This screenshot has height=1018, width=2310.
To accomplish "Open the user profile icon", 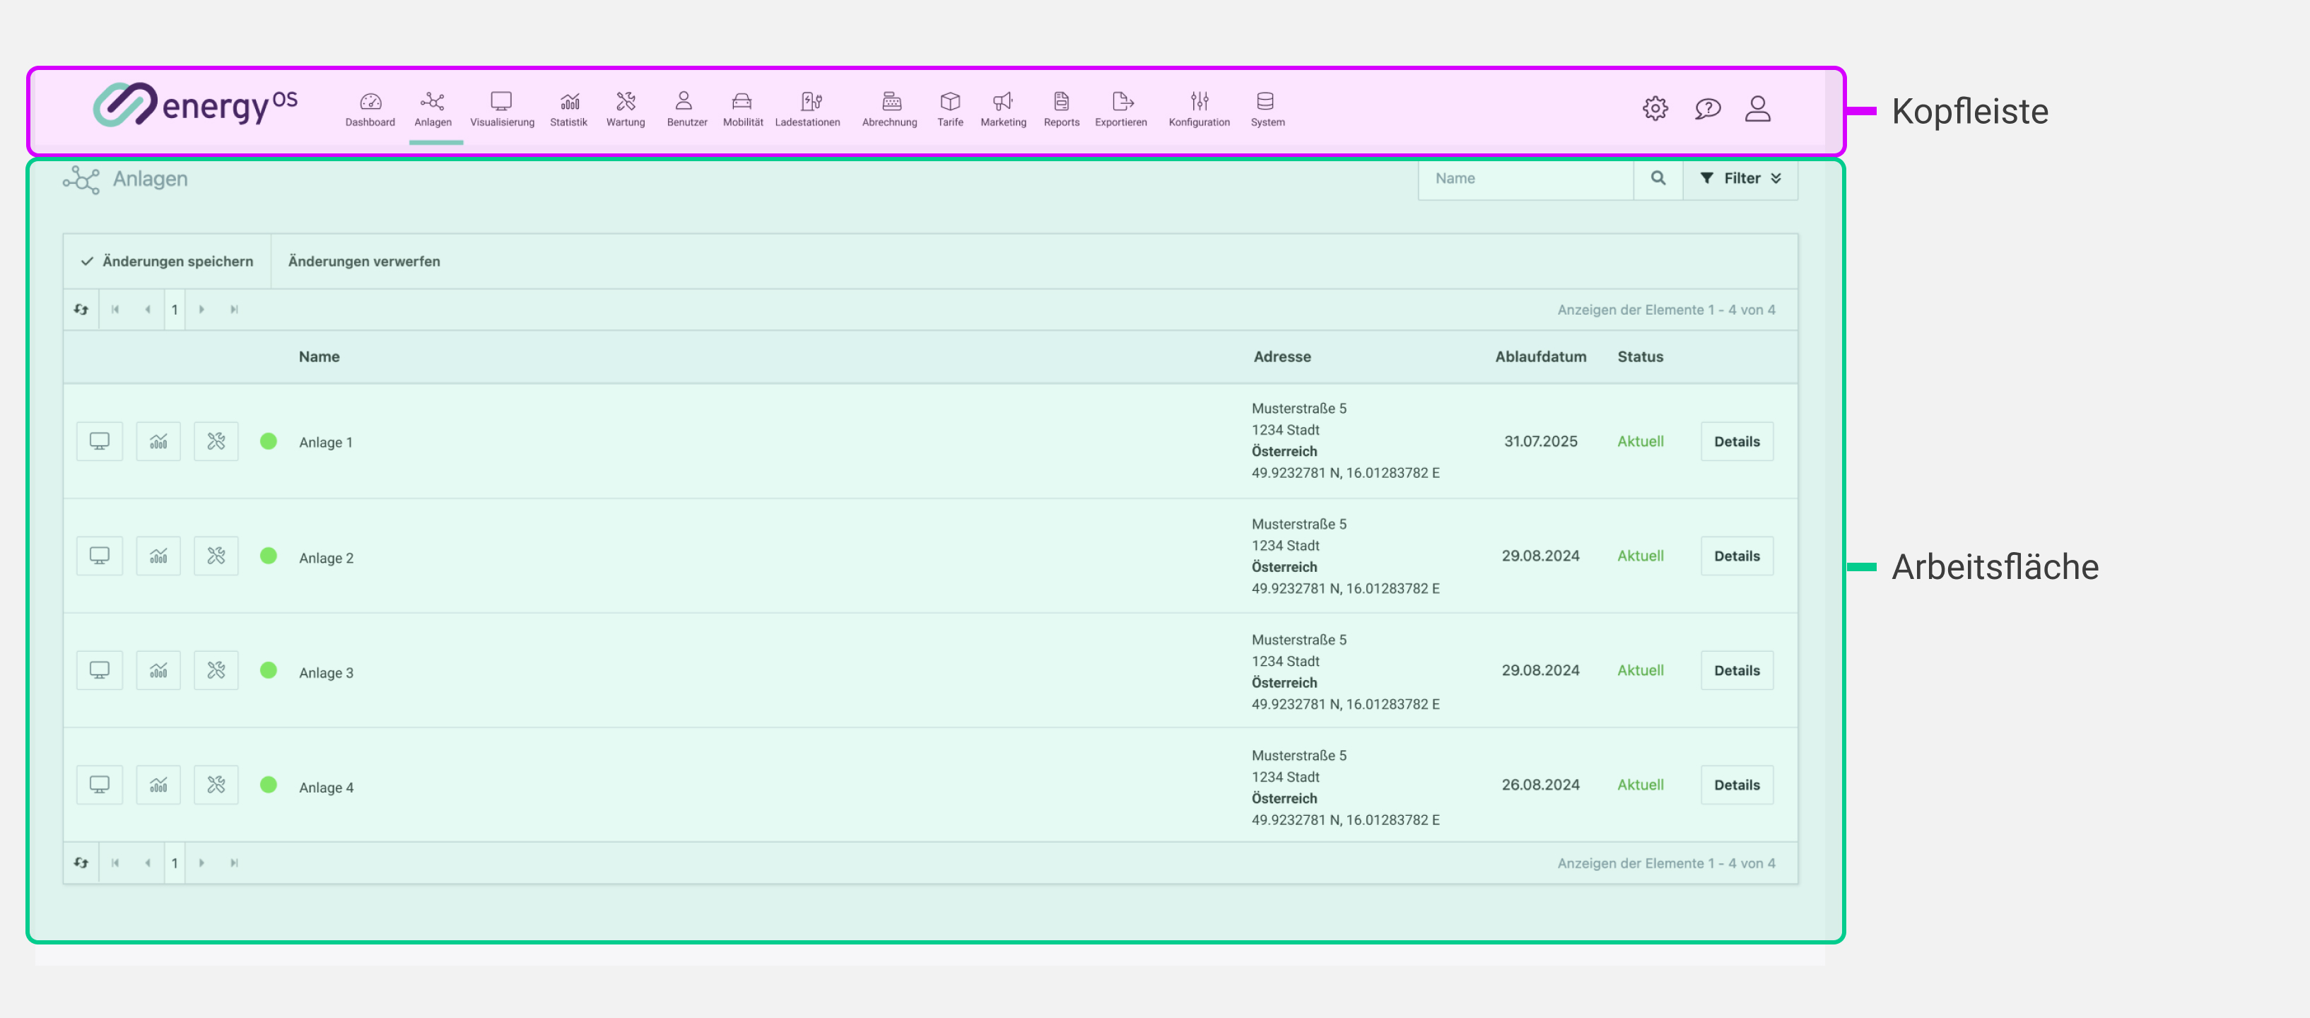I will [x=1757, y=109].
